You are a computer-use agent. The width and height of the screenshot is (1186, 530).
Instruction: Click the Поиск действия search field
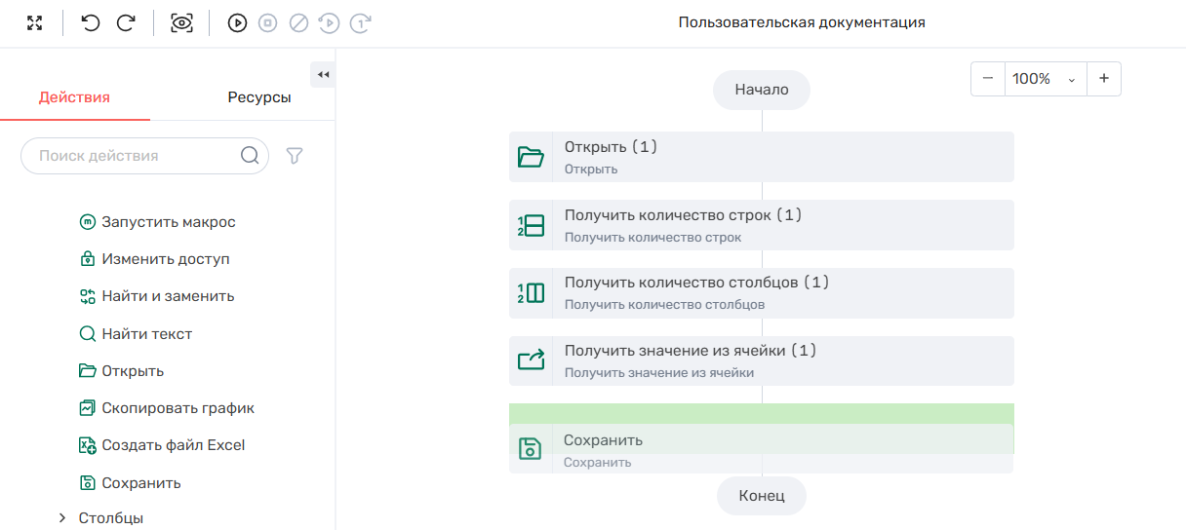tap(132, 156)
